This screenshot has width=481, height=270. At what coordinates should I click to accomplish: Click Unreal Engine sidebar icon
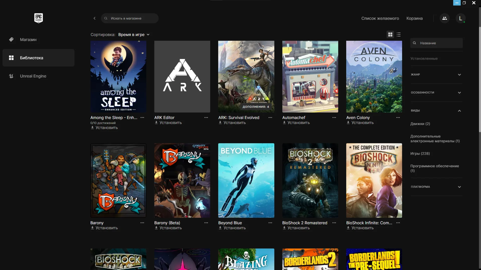point(11,76)
